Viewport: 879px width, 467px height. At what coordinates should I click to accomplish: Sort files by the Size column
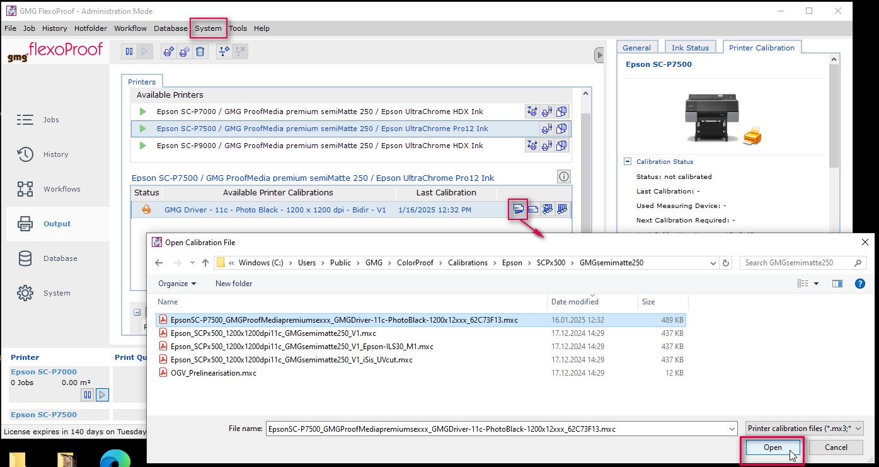(662, 302)
